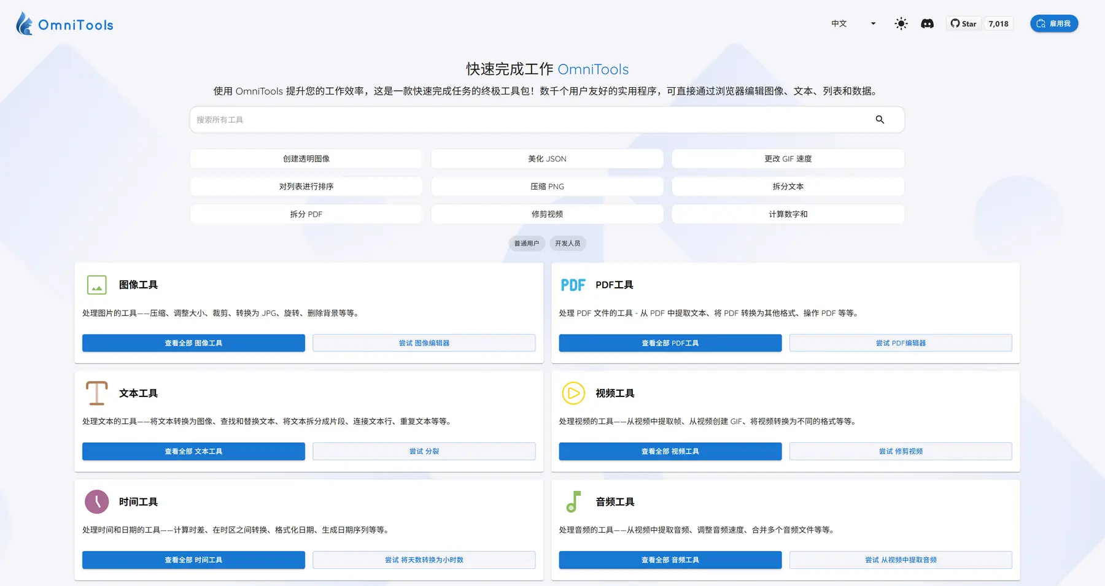
Task: Click the search magnifier icon
Action: [x=880, y=120]
